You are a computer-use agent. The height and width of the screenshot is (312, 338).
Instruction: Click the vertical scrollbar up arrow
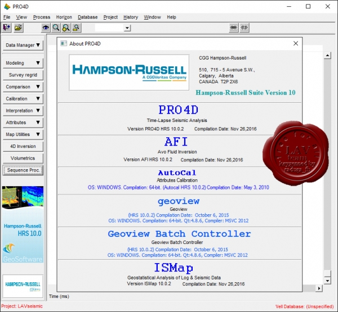coord(327,56)
